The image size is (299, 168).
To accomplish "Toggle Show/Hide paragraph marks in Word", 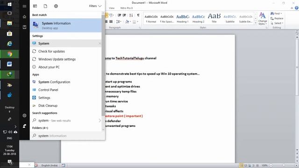I will (x=138, y=15).
